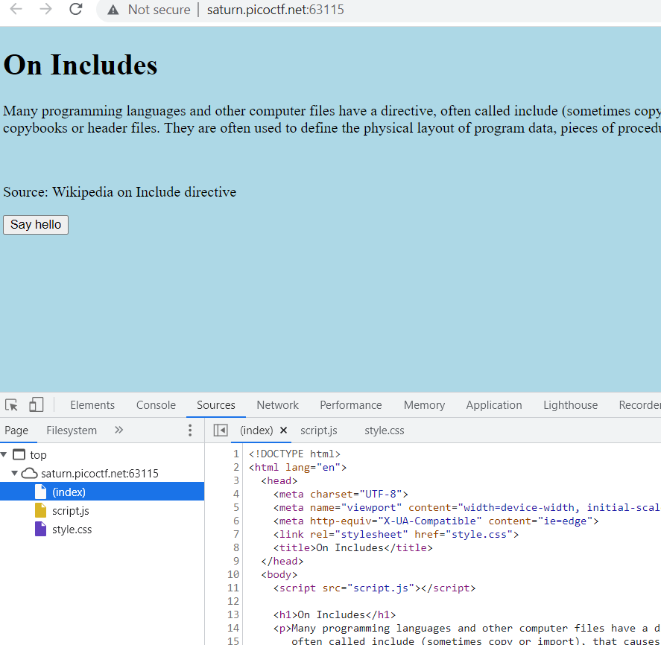Viewport: 661px width, 645px height.
Task: Select the Sources tab in DevTools
Action: [216, 405]
